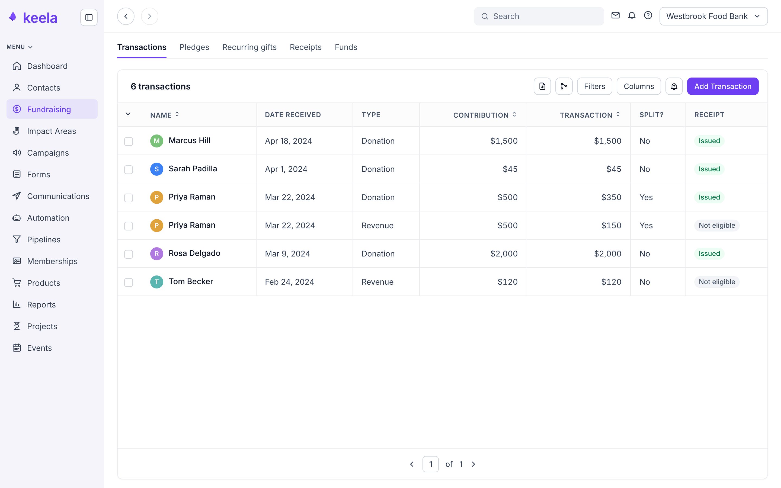Click Marcus Hill's green M avatar

coord(156,141)
